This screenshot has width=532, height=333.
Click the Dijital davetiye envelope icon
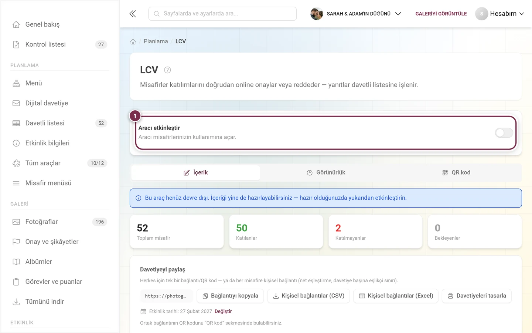pyautogui.click(x=16, y=103)
